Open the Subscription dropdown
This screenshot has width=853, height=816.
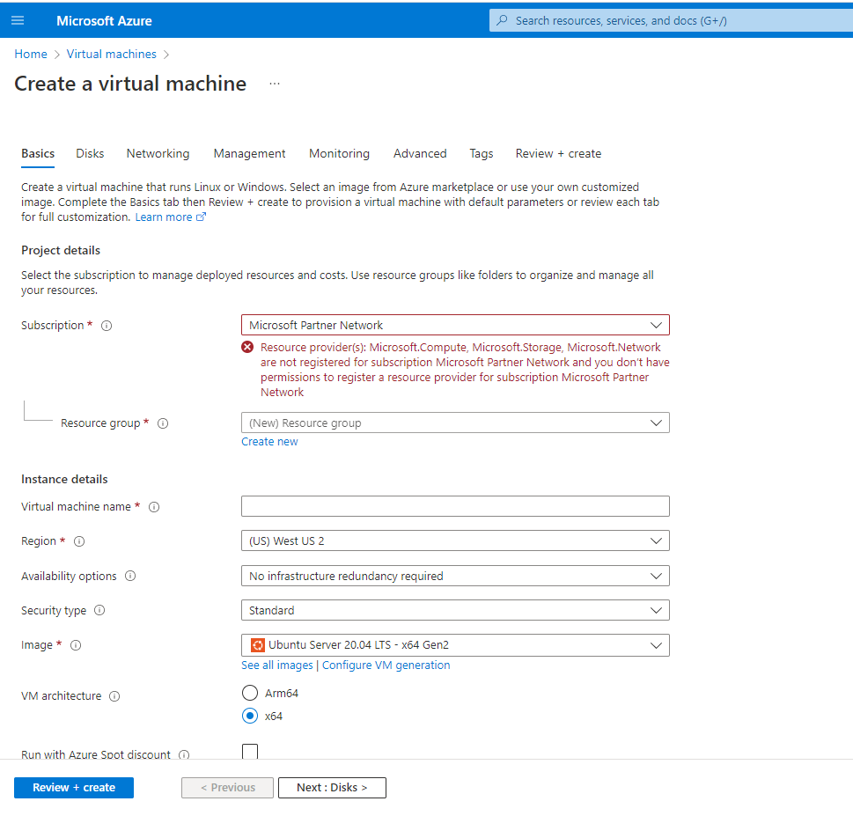click(x=455, y=326)
